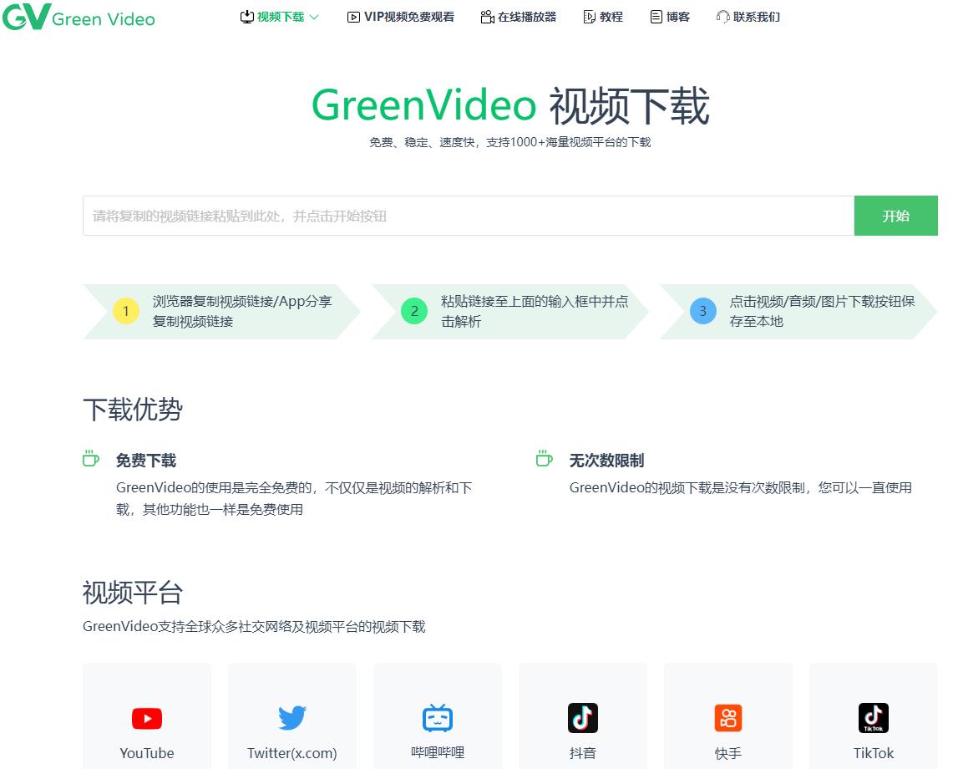
Task: Select the TikTok platform icon
Action: [x=873, y=717]
